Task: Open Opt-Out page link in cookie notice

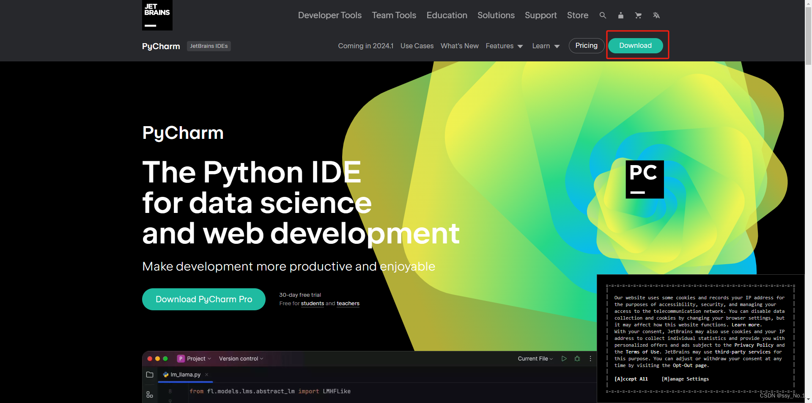Action: [x=689, y=365]
